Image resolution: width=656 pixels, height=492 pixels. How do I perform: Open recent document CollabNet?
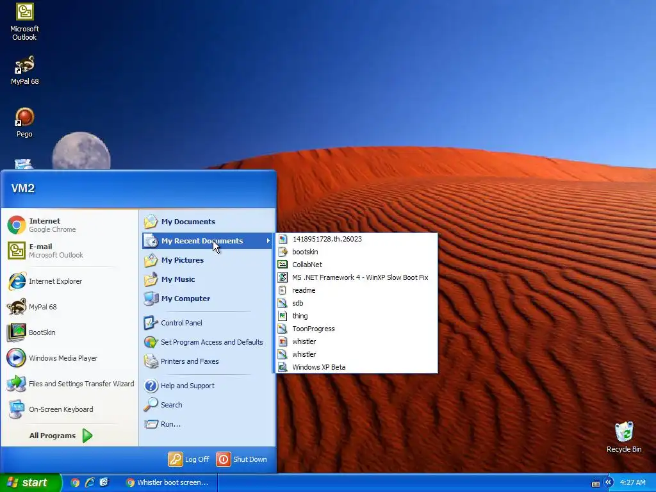(357, 265)
